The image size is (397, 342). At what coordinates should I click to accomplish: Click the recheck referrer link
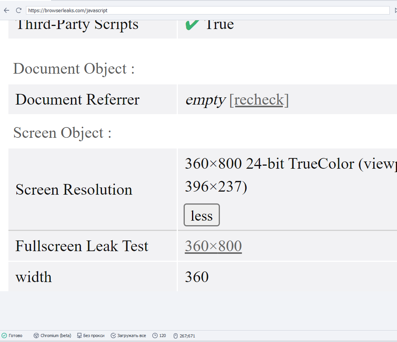(x=259, y=100)
